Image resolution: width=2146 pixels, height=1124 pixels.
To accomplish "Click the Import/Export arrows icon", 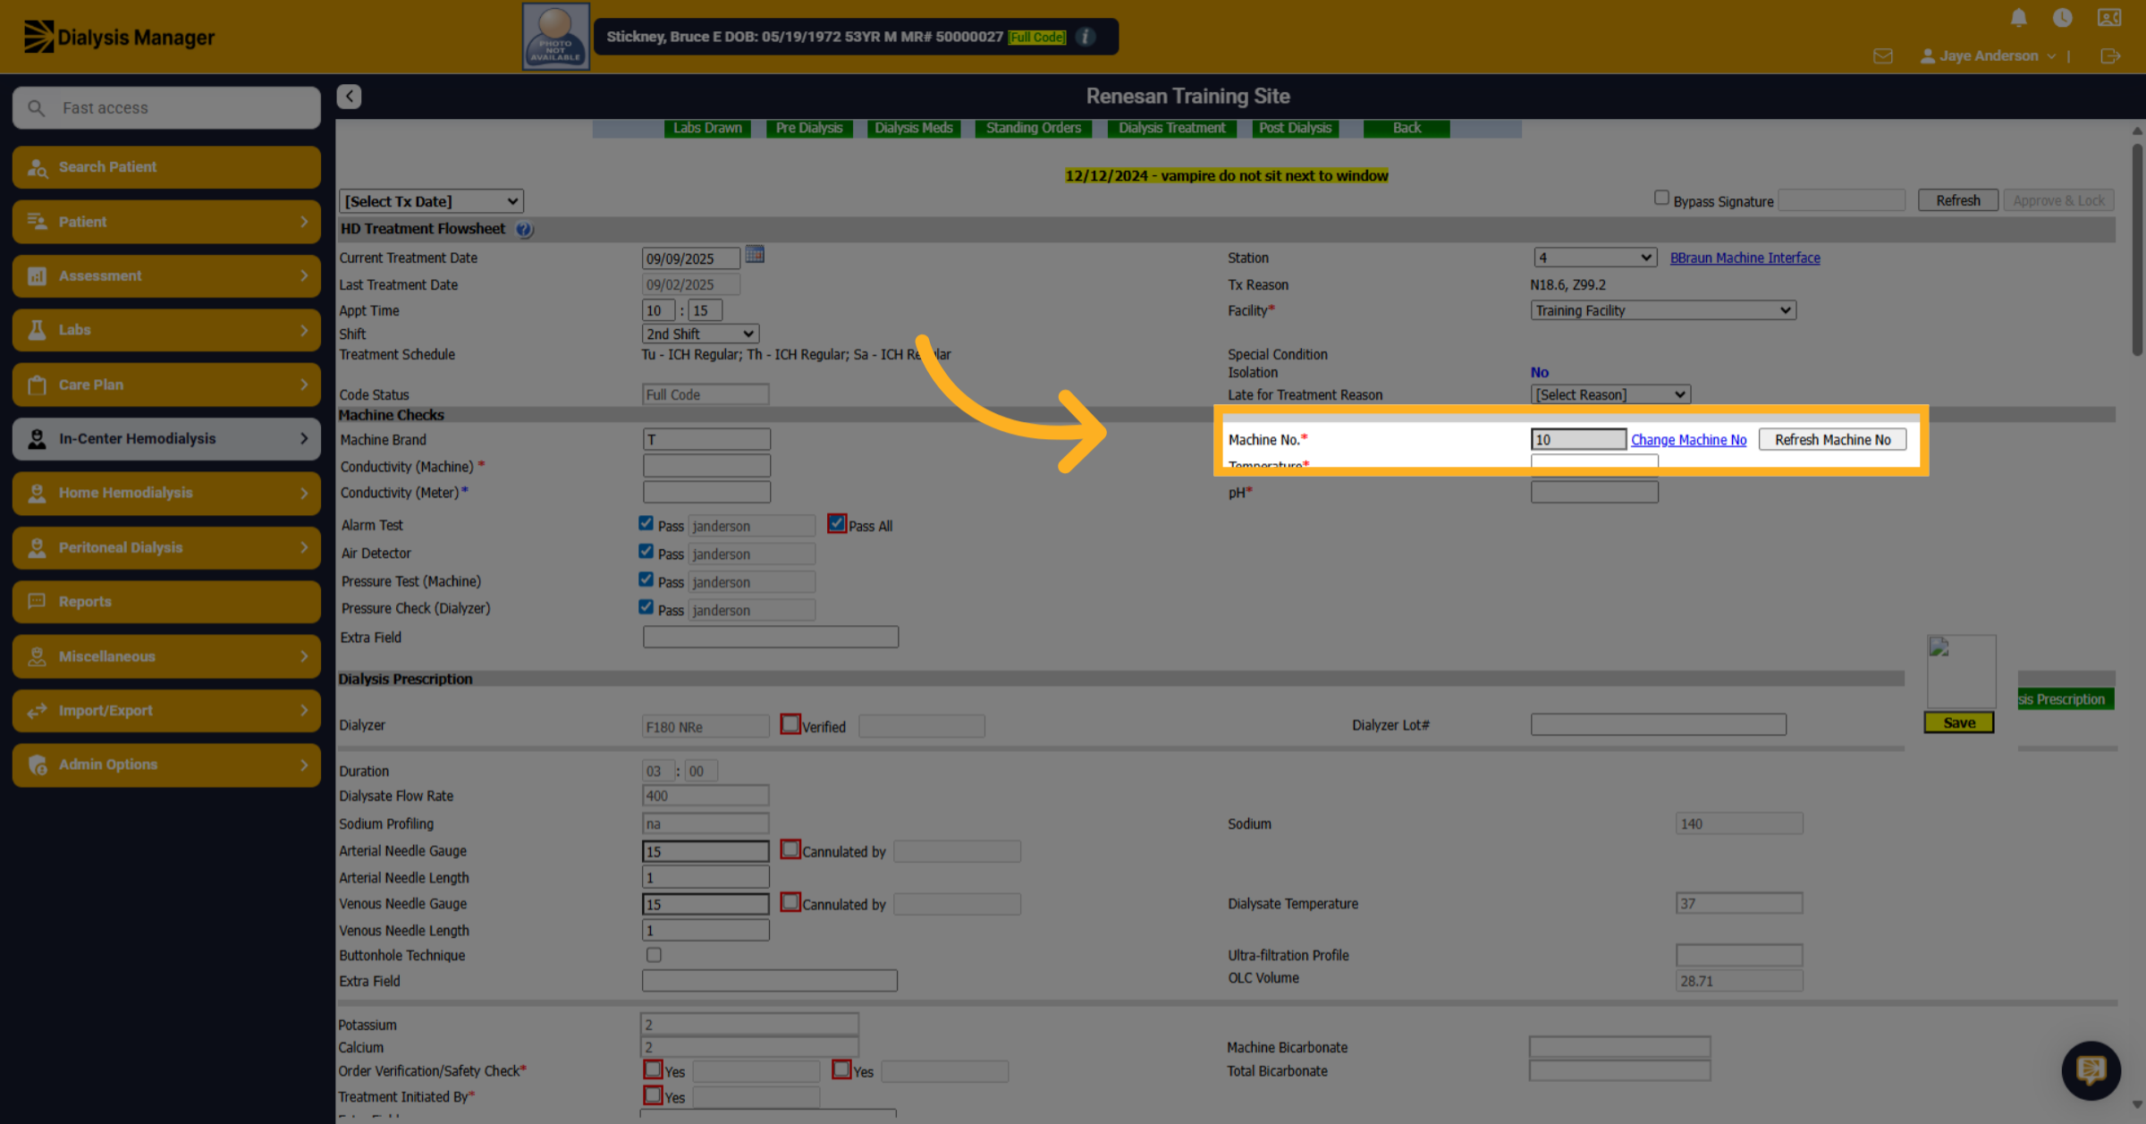I will pyautogui.click(x=38, y=711).
